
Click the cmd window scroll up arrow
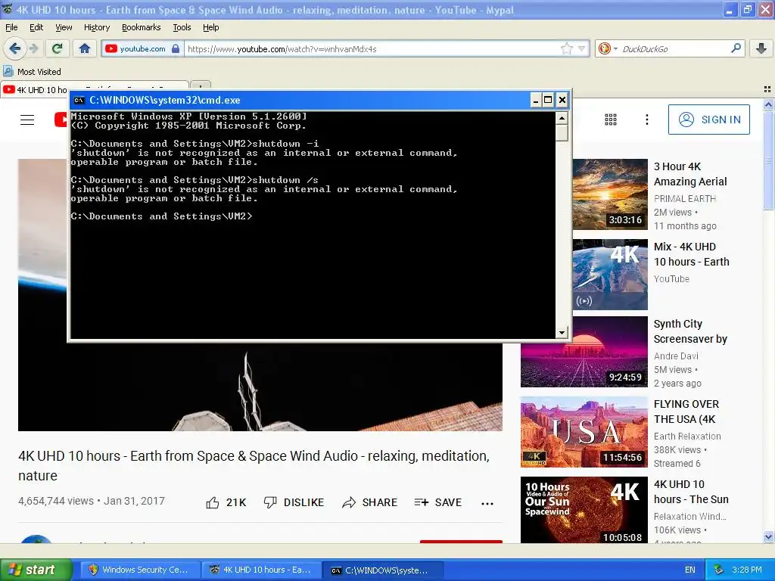point(562,118)
